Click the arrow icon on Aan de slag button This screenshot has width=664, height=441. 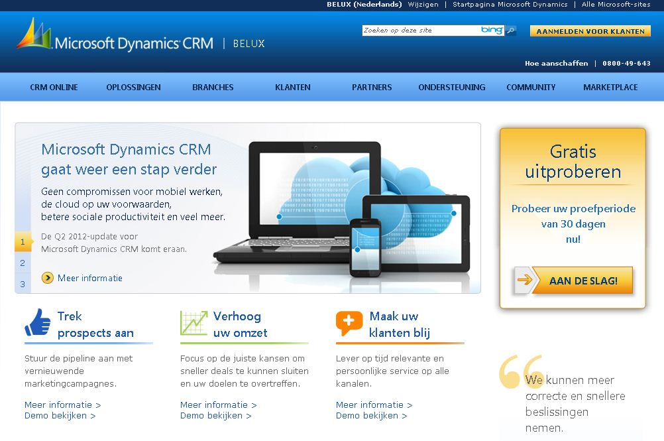tap(525, 280)
